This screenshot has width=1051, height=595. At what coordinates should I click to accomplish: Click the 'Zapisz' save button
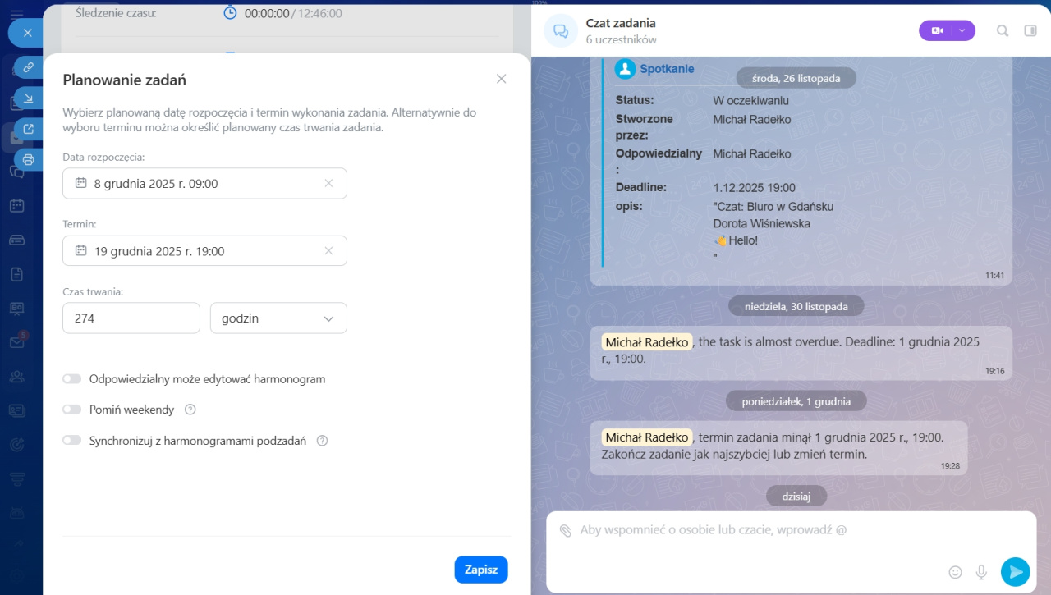pyautogui.click(x=480, y=570)
